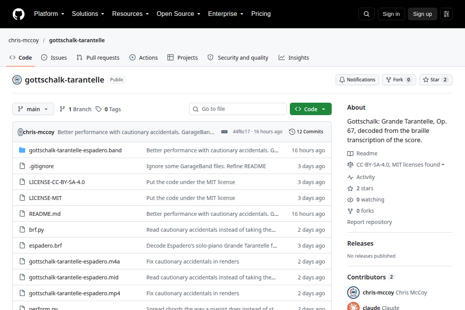Open the gottschalk-tarantelle-espadero.band folder
This screenshot has width=465, height=310.
point(75,150)
